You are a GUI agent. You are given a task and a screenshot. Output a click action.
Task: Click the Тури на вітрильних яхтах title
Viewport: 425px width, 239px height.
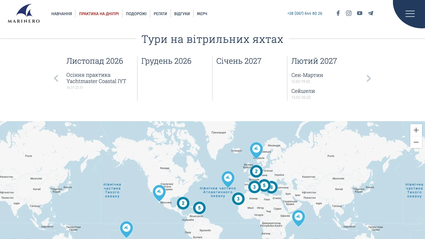coord(212,39)
